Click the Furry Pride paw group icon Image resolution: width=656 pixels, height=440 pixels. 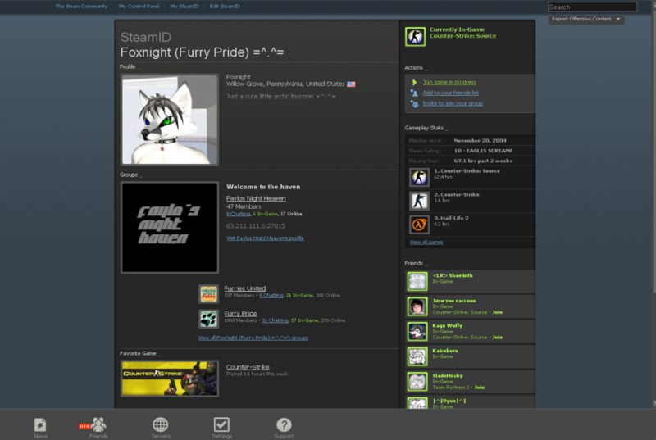point(208,319)
